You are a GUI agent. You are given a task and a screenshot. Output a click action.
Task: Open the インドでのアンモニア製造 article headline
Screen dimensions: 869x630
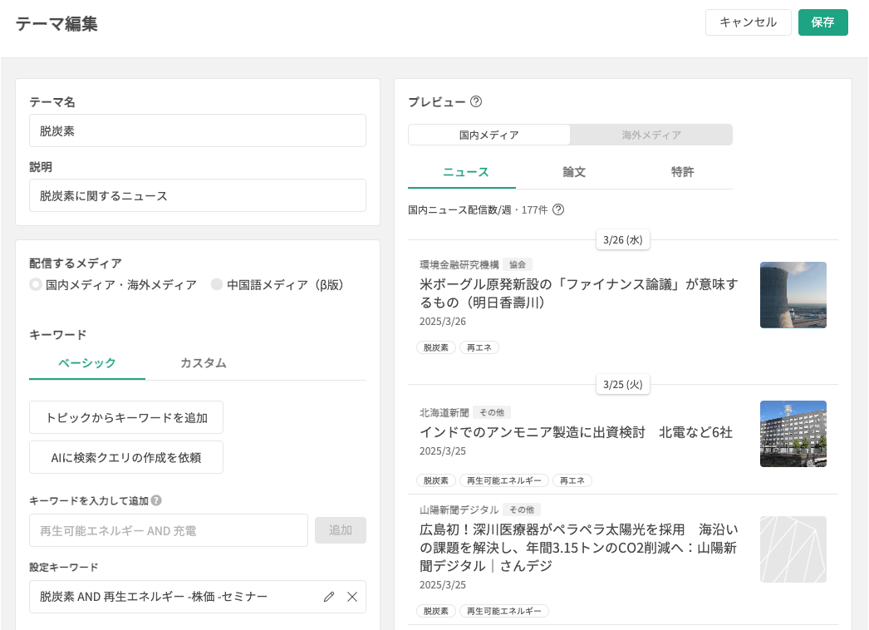[x=576, y=432]
